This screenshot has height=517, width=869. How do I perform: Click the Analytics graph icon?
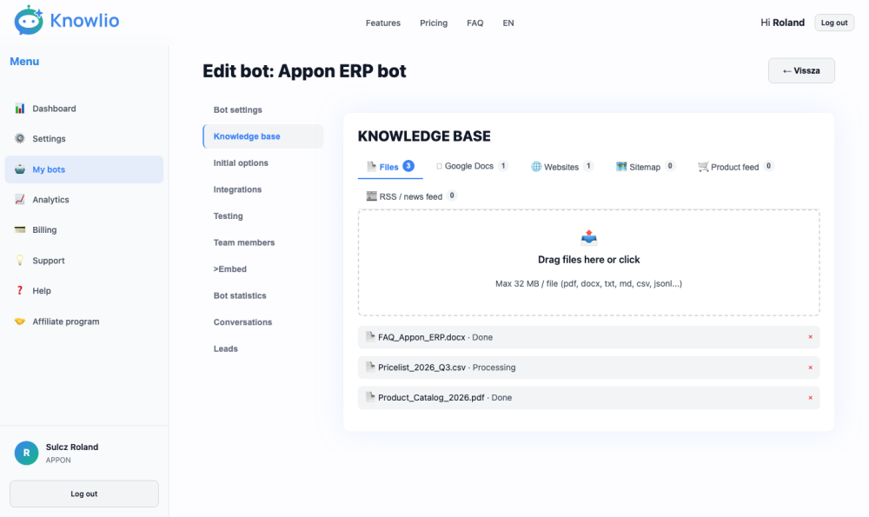coord(20,200)
